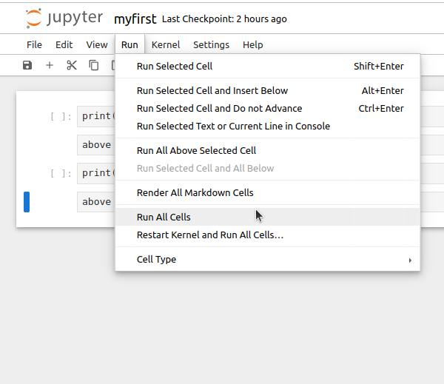
Task: Open the View menu
Action: pyautogui.click(x=97, y=44)
